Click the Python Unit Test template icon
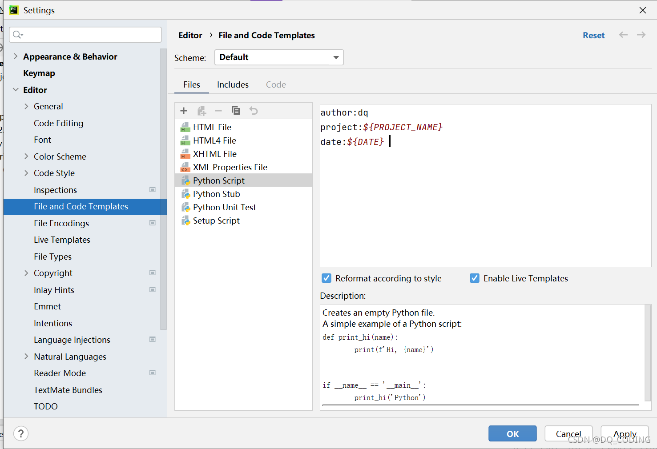 [185, 207]
